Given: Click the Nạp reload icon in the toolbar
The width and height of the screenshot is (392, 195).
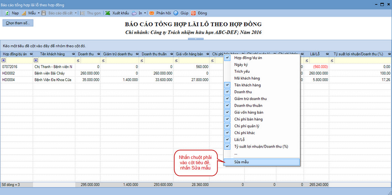Looking at the screenshot, I should pyautogui.click(x=7, y=13).
